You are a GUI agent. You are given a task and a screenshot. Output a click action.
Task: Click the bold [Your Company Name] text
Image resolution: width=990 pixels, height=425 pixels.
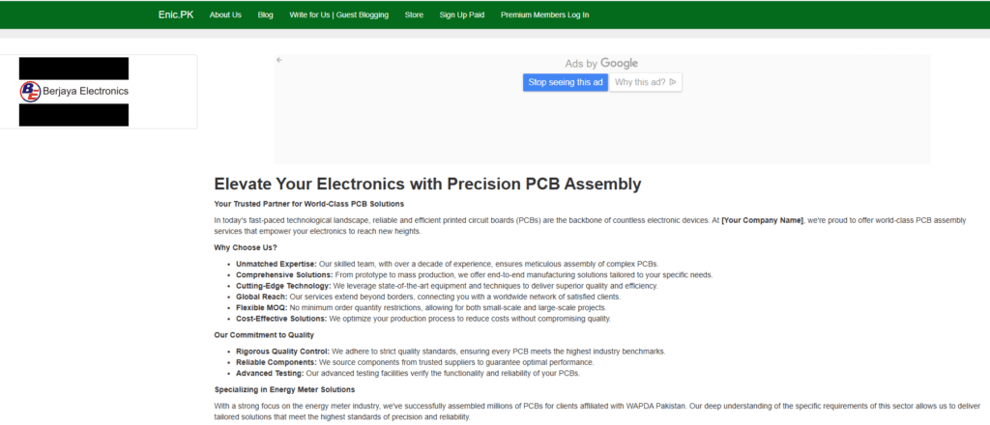pyautogui.click(x=763, y=220)
